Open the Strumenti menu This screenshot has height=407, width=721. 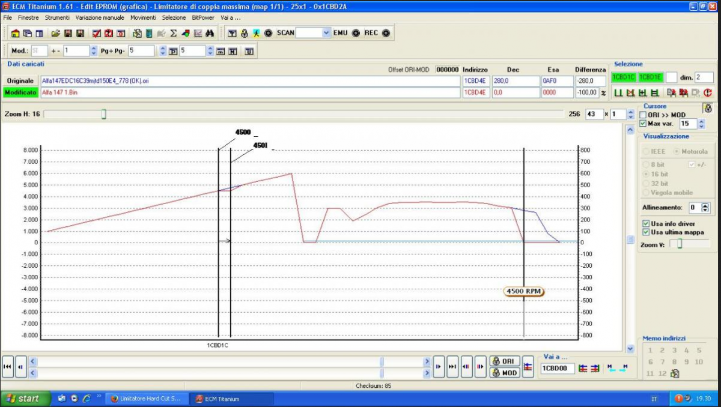coord(57,18)
